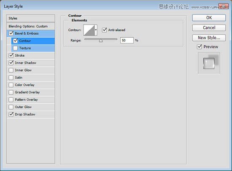This screenshot has width=232, height=171.
Task: Open the Drop Shadow settings label
Action: point(25,114)
